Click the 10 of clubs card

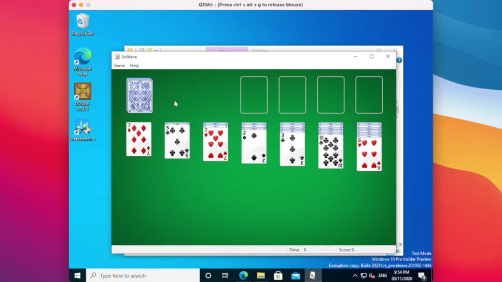(x=331, y=152)
